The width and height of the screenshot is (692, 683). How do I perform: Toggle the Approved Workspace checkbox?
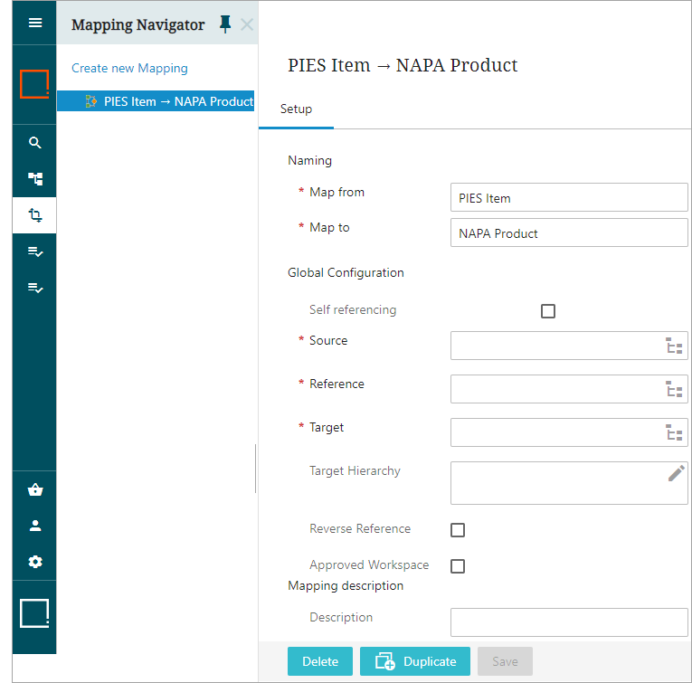pyautogui.click(x=458, y=566)
